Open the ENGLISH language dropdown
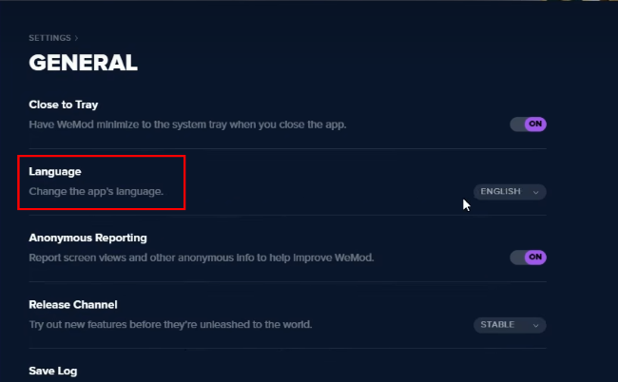 coord(510,192)
